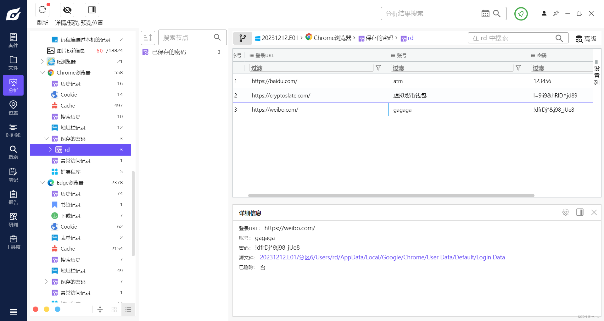
Task: Click magnifier icon in 搜索节点 box
Action: [x=217, y=37]
